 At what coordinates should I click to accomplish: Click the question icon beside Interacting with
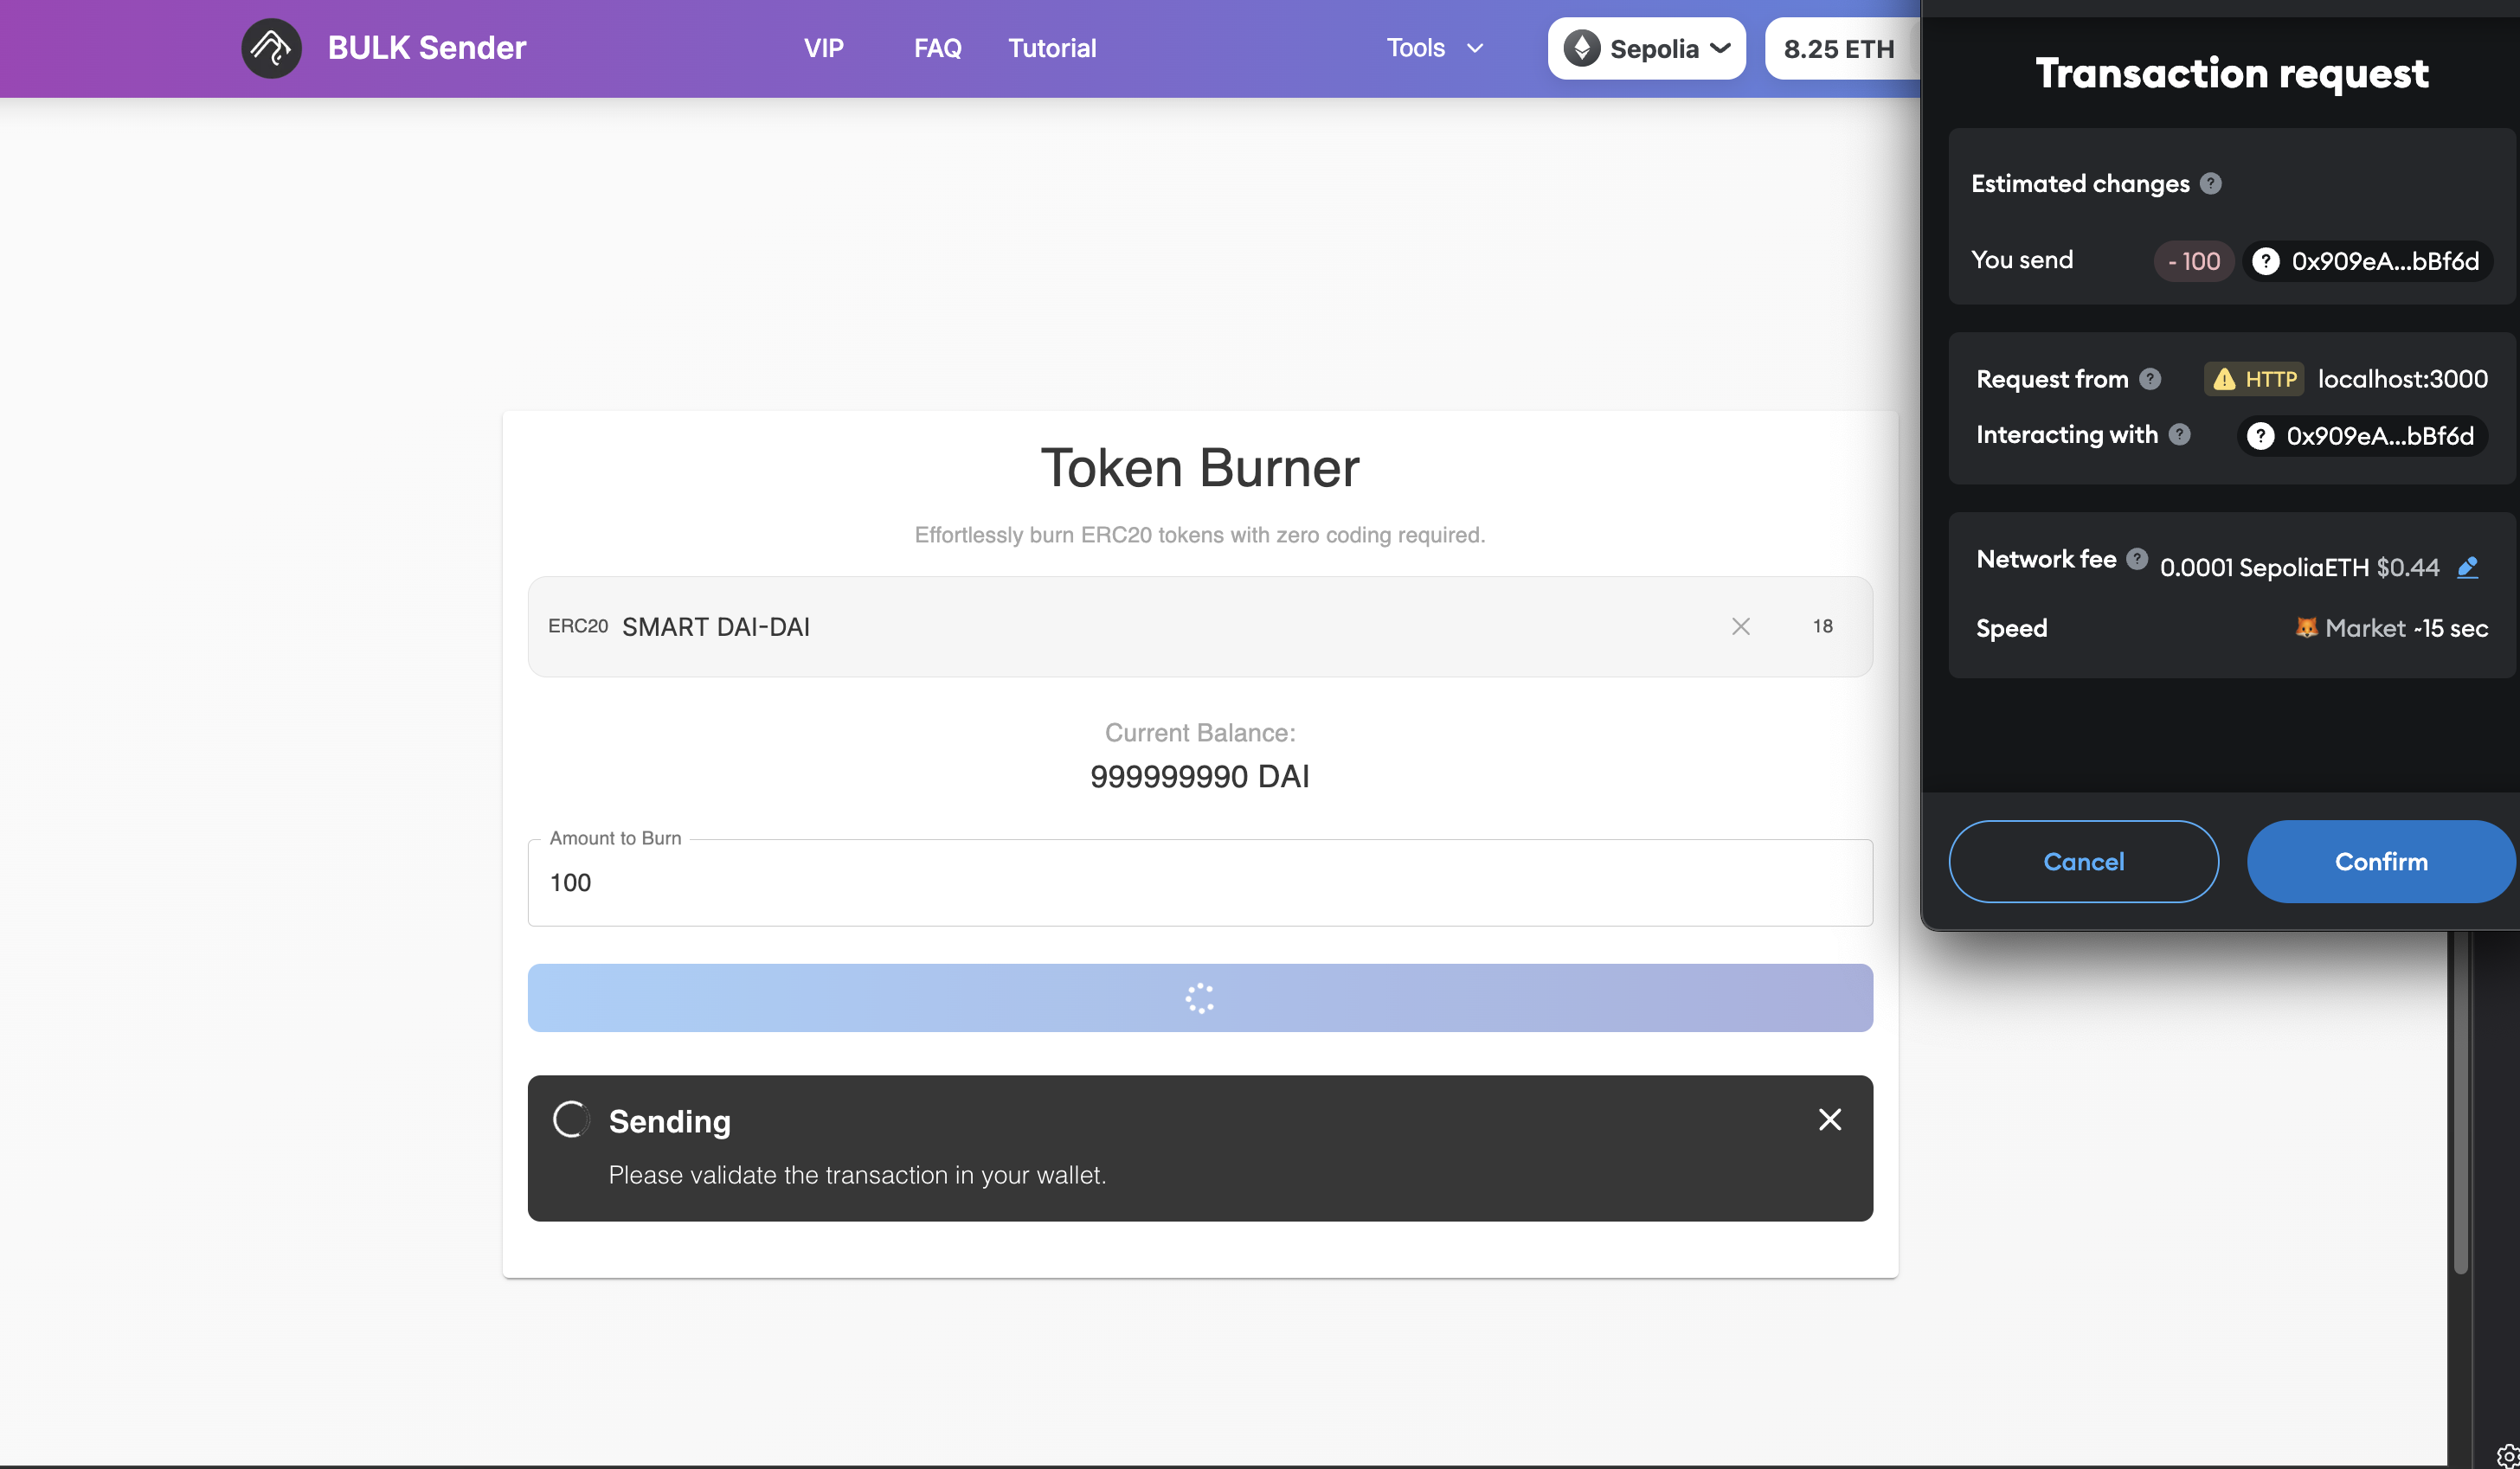click(2180, 435)
